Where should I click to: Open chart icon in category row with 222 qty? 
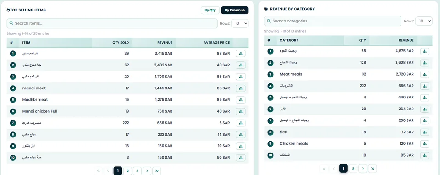click(x=424, y=86)
